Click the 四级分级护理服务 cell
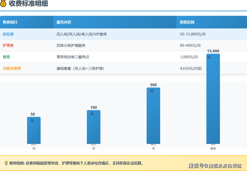The height and width of the screenshot is (171, 247). pyautogui.click(x=71, y=45)
